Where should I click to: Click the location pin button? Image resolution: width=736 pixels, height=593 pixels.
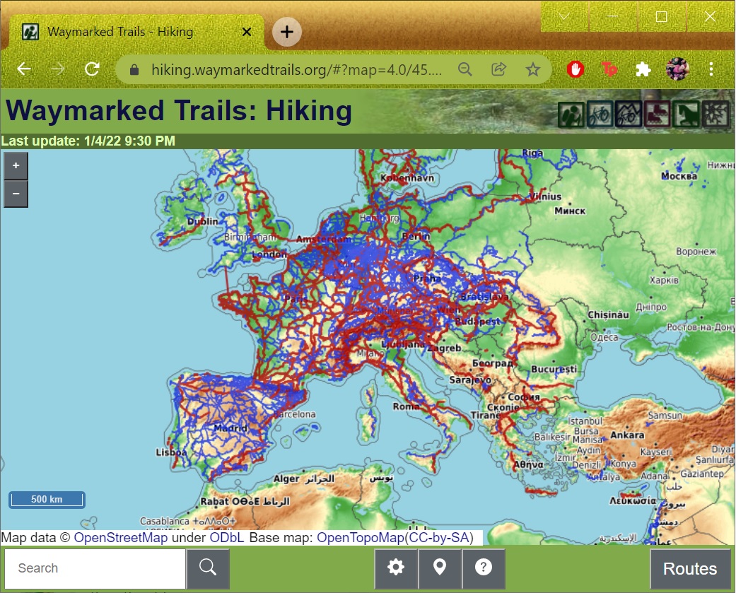440,568
